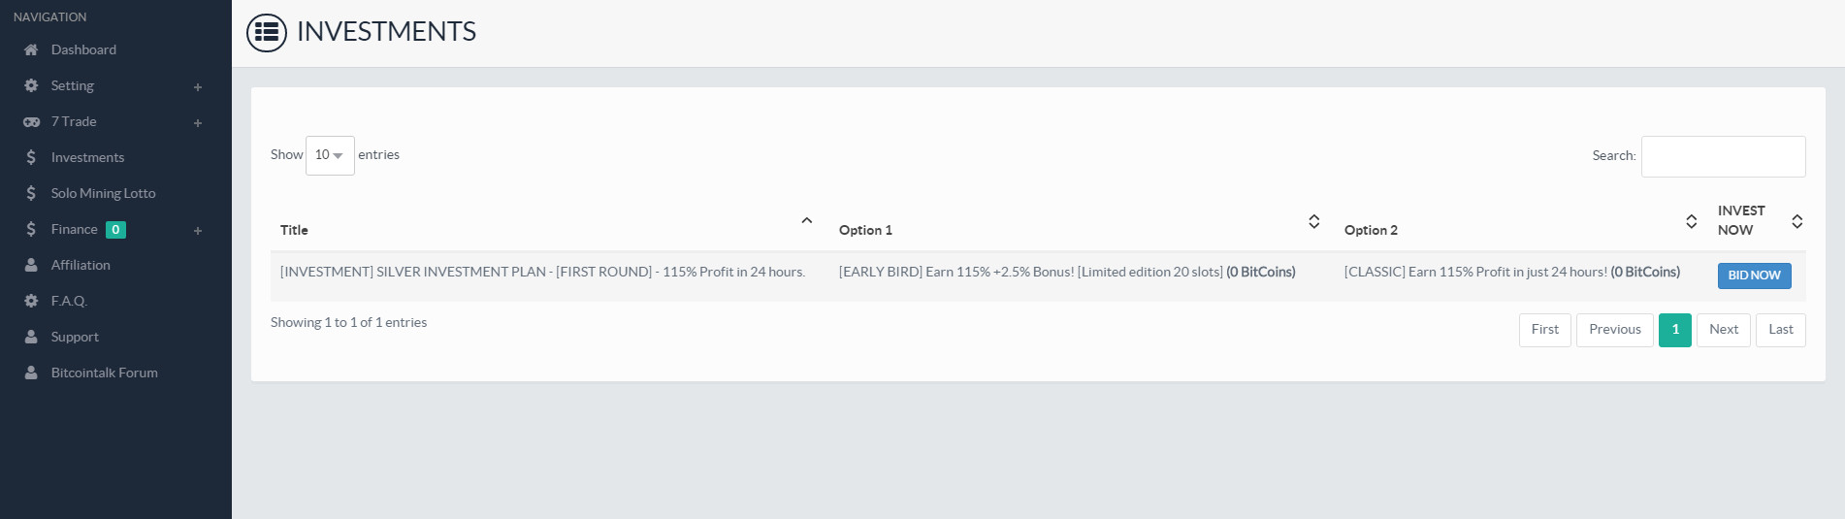Click the dollar icon beside Solo Mining Lotto

[x=31, y=193]
